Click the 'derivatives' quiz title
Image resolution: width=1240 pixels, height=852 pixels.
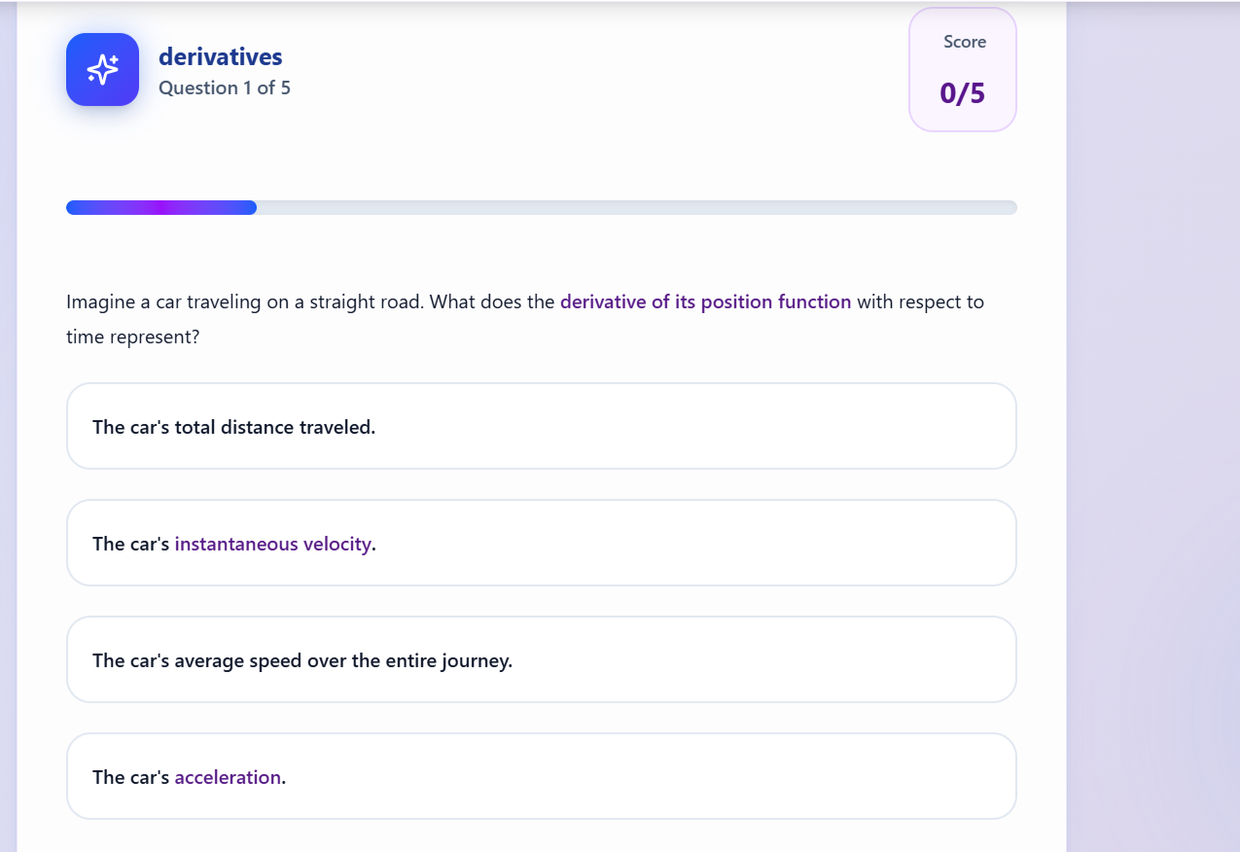[220, 57]
